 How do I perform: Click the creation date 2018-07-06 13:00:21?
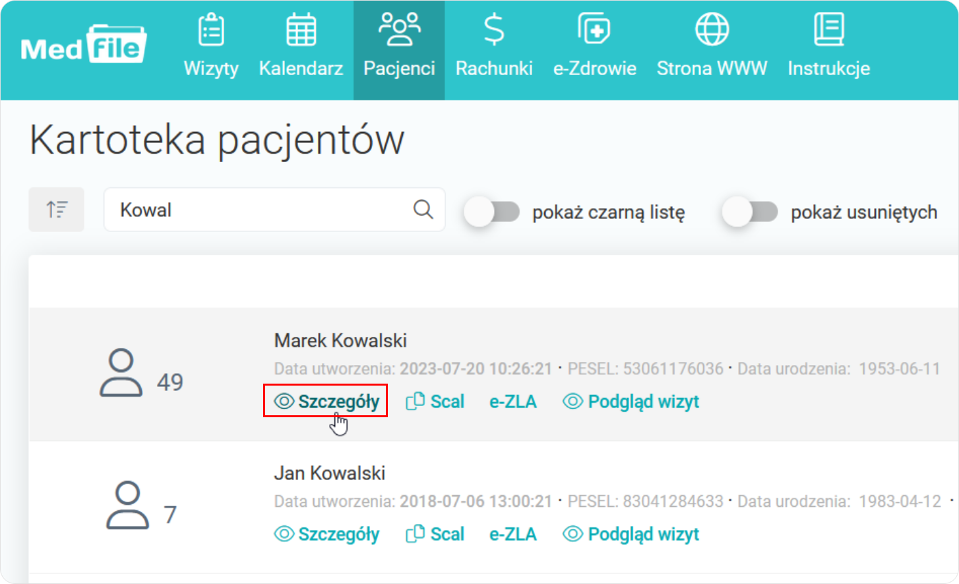pos(476,501)
